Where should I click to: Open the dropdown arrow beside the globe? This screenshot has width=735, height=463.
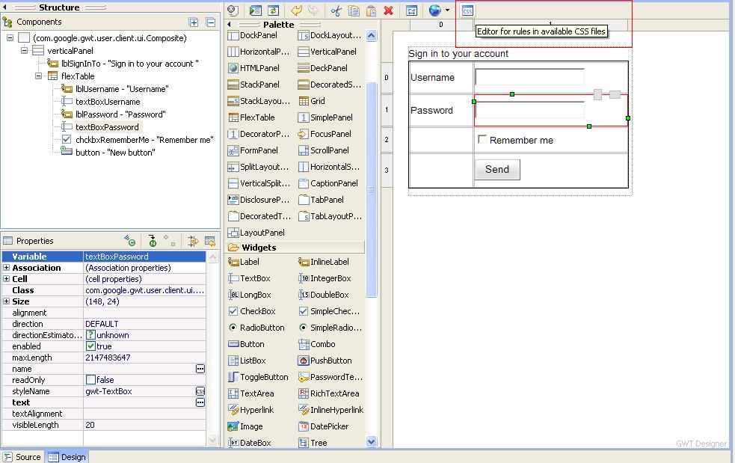coord(447,10)
